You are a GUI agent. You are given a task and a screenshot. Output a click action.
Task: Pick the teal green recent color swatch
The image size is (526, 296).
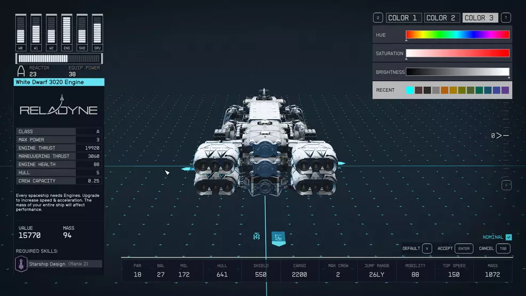[x=479, y=90]
